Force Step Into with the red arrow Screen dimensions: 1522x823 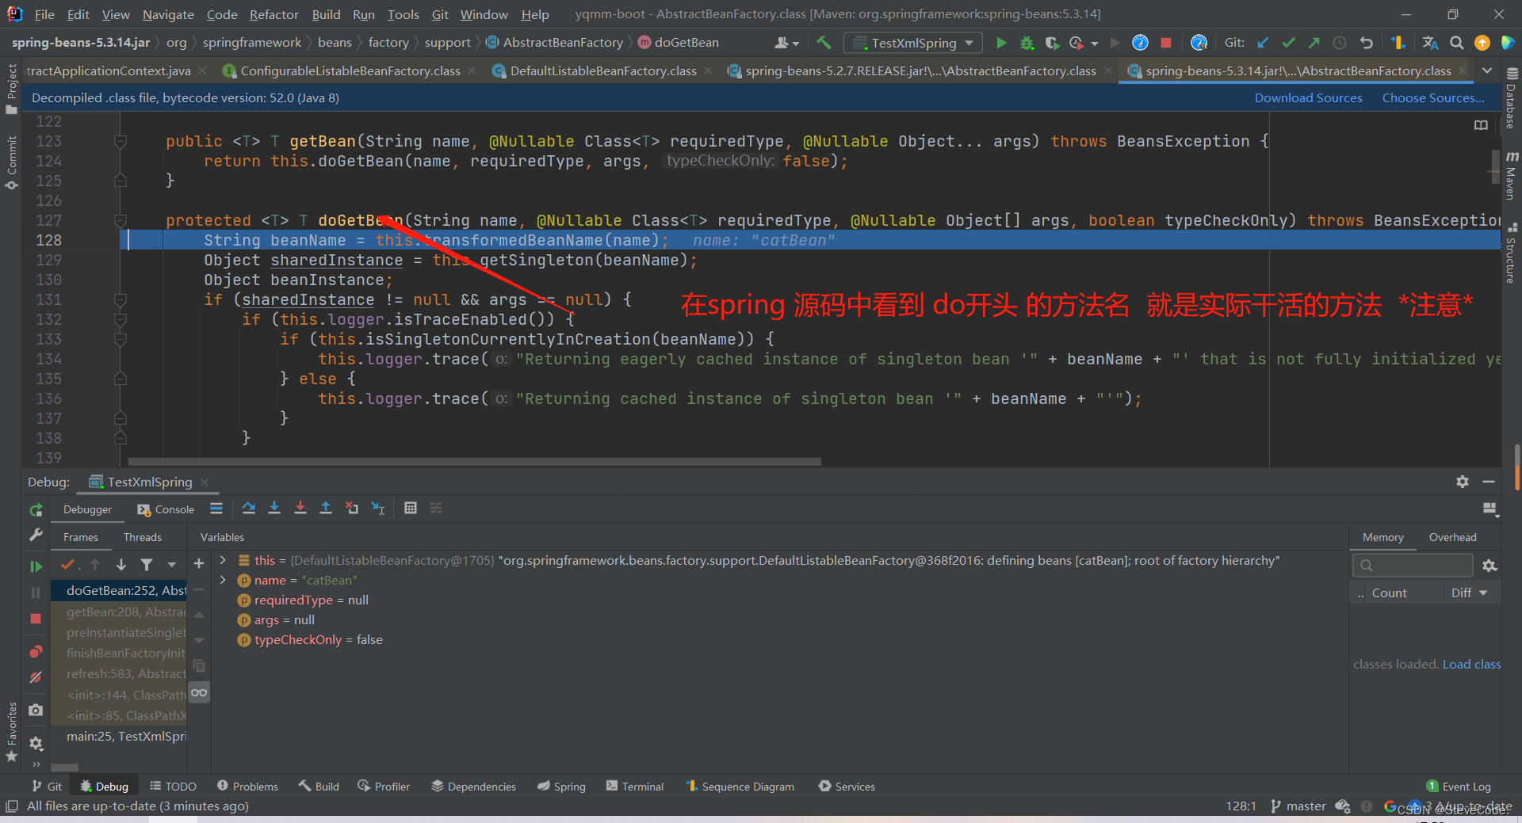300,509
